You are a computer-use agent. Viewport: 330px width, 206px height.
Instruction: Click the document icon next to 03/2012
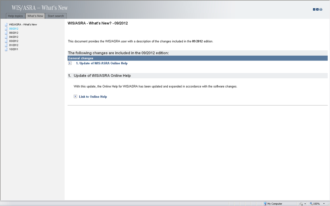6,41
